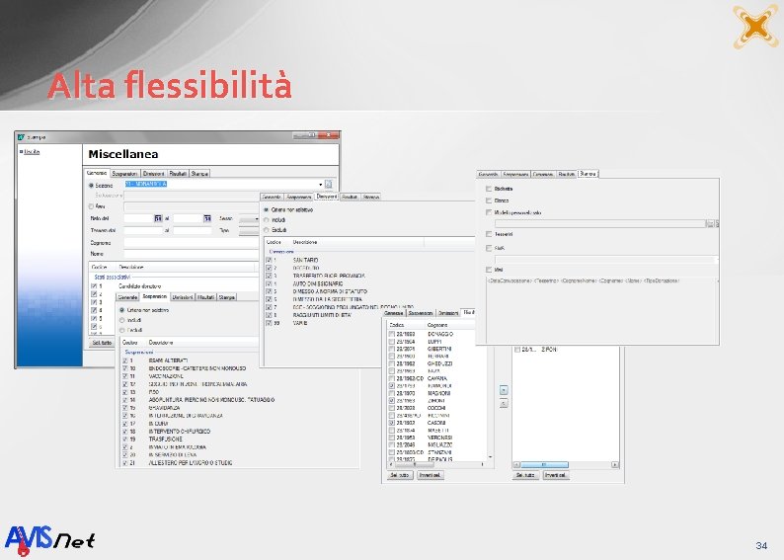Click the 'RAGGIUNTI LIMITI DI ETA'' row text

click(x=322, y=315)
